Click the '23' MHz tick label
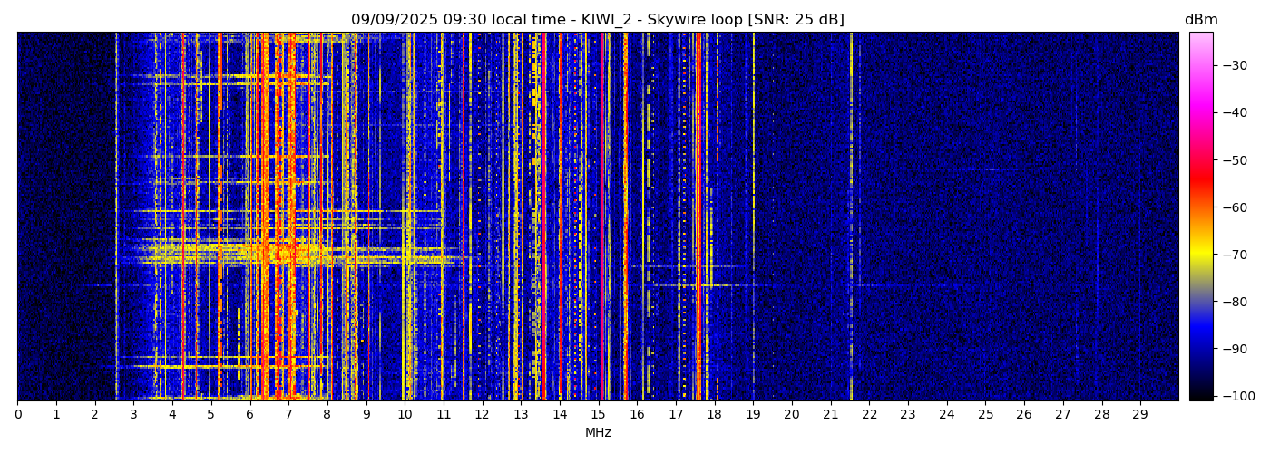 click(x=908, y=414)
